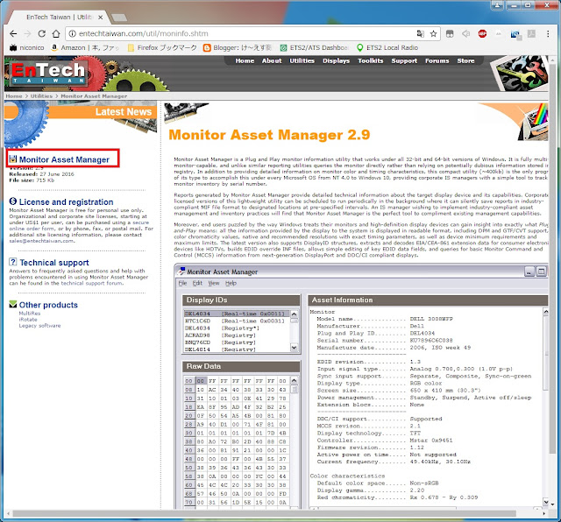Click the sales@entechtaiwan.com email link
The image size is (561, 522).
(x=41, y=241)
